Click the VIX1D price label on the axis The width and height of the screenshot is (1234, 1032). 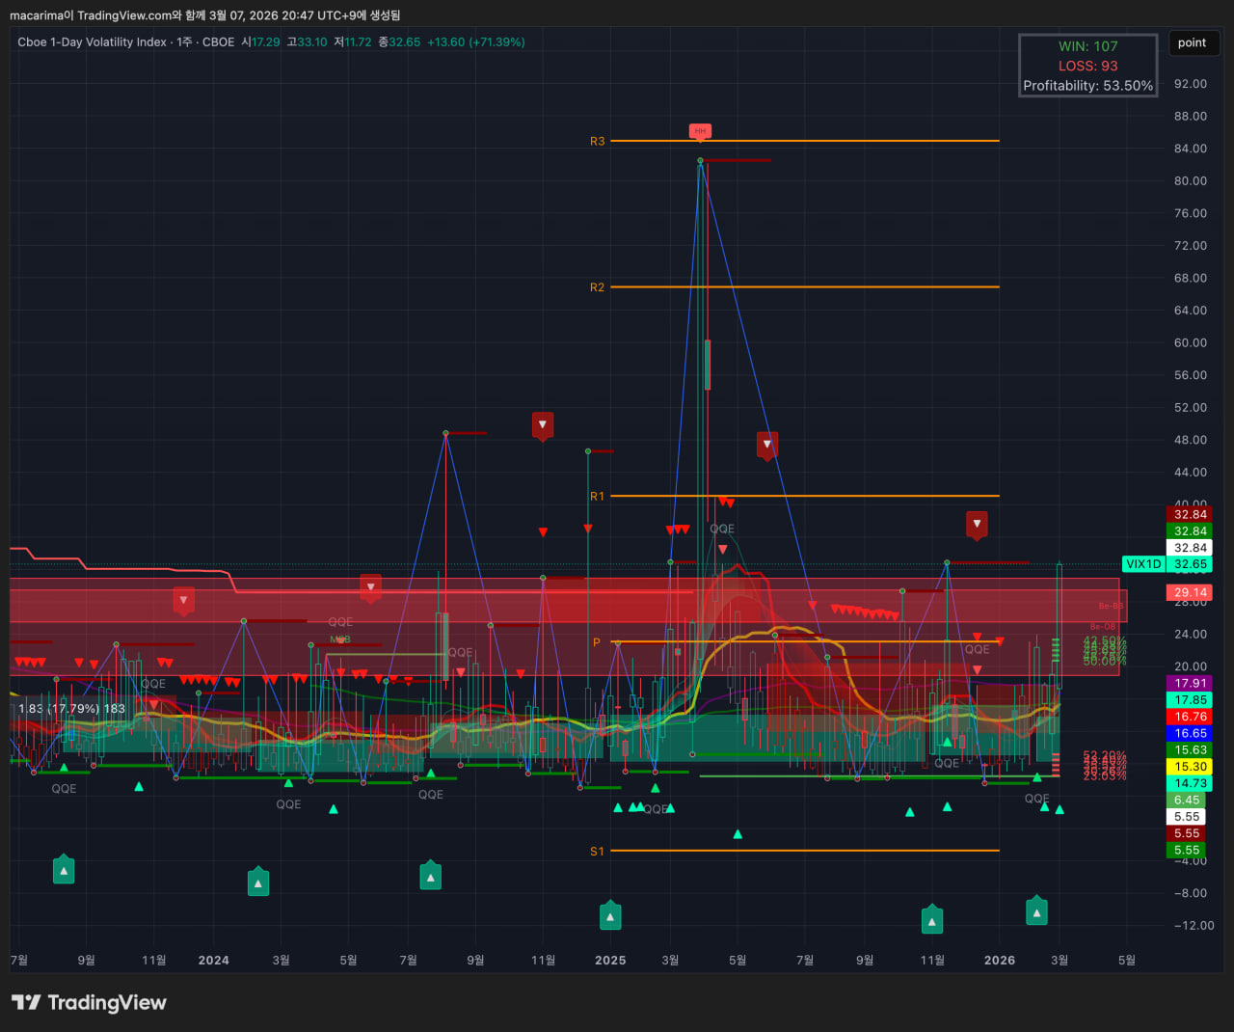[x=1143, y=564]
